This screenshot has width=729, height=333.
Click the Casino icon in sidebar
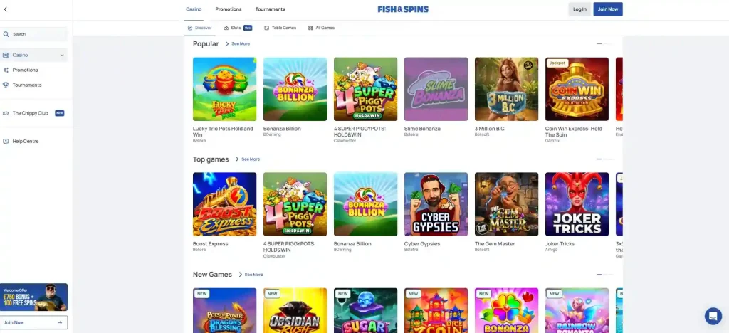6,55
